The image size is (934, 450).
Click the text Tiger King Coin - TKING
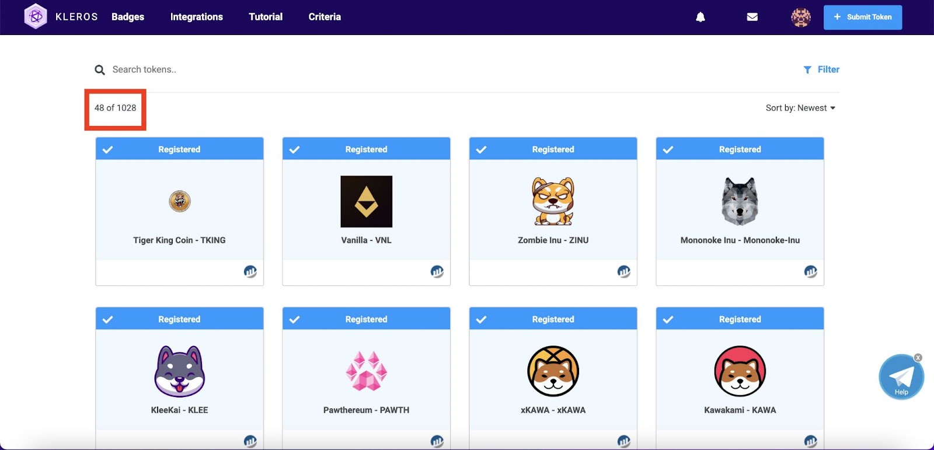pos(179,240)
